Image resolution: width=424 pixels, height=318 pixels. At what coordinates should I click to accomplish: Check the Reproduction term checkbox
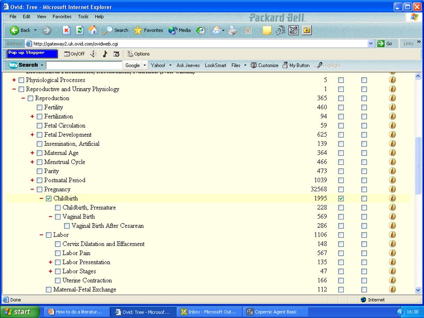(x=30, y=98)
